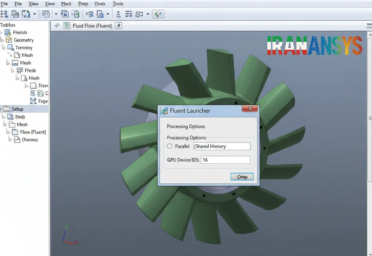Screen dimensions: 372x256
Task: Expand the (Fcetnor) tree node
Action: pos(10,139)
